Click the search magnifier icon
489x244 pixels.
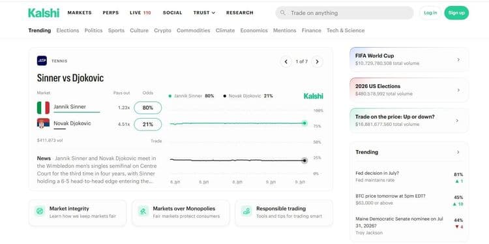point(283,13)
